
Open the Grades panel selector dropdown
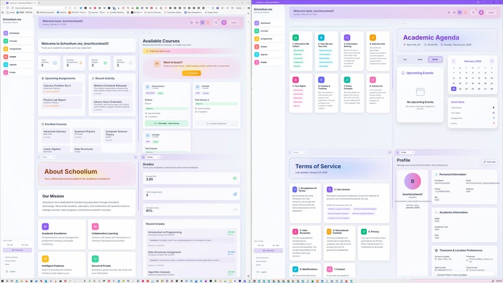(153, 157)
